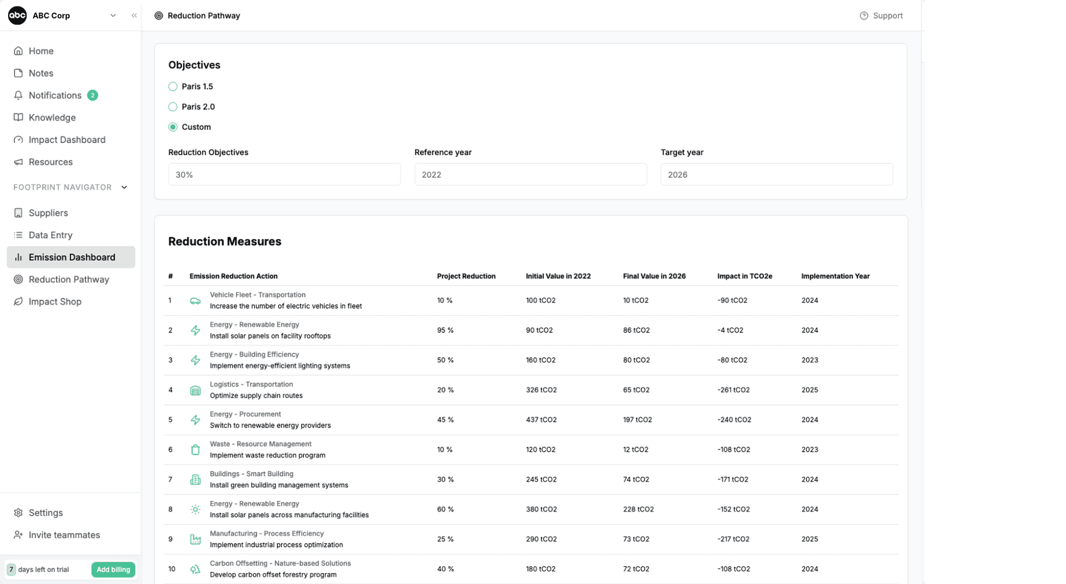Click the target icon beside the Reduction Pathway header
The width and height of the screenshot is (1066, 584).
click(159, 16)
